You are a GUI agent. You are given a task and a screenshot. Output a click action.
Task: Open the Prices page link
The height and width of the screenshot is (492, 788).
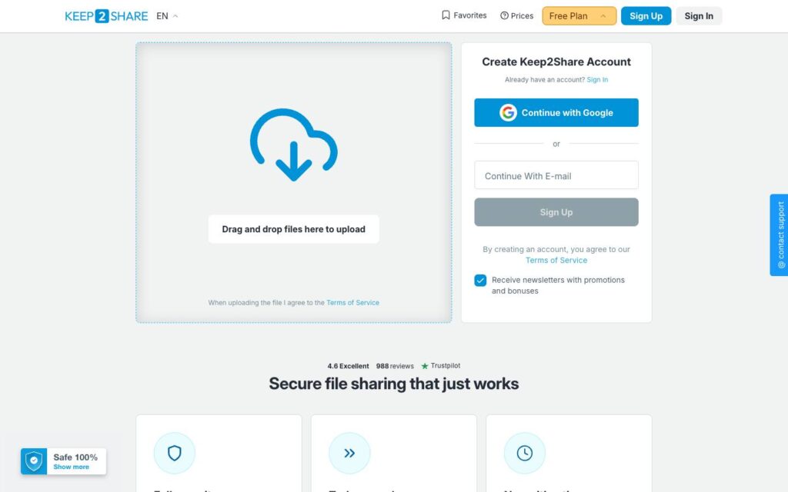[516, 15]
